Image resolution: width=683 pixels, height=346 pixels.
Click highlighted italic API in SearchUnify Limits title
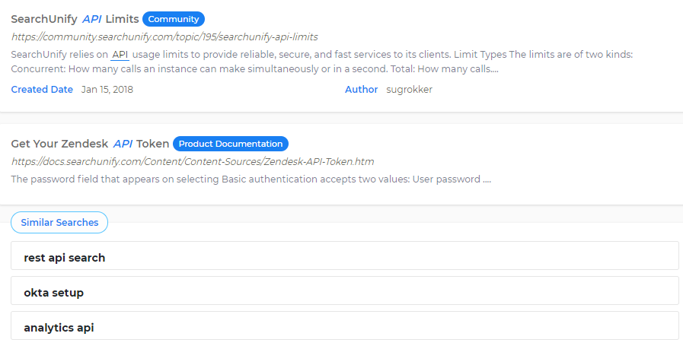click(92, 19)
